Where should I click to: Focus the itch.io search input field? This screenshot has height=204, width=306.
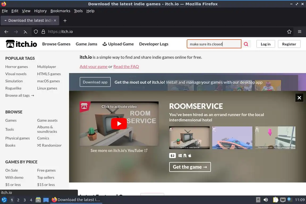click(x=214, y=44)
